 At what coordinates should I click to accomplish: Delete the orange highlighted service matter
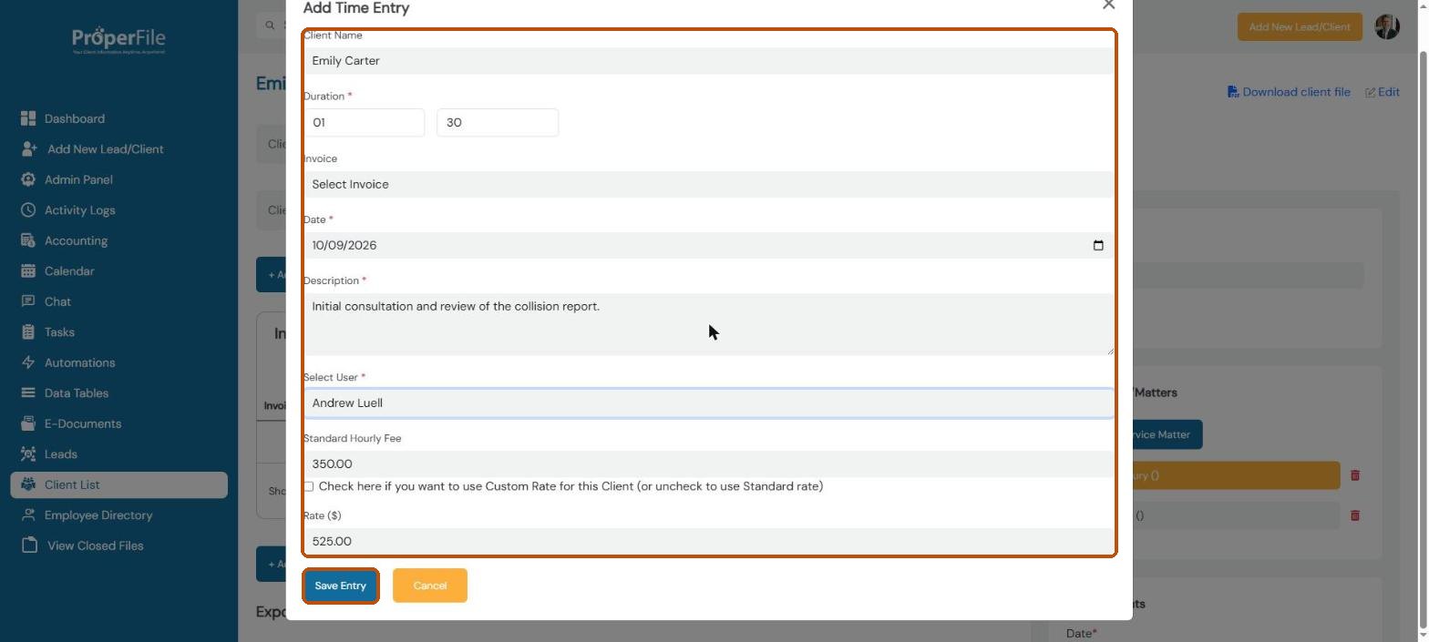[1355, 475]
